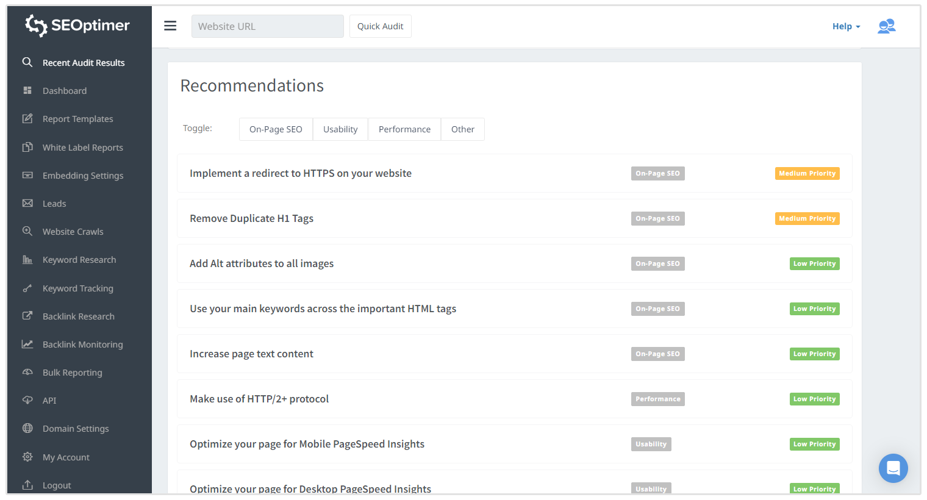
Task: Toggle the On-Page SEO filter
Action: pyautogui.click(x=276, y=129)
